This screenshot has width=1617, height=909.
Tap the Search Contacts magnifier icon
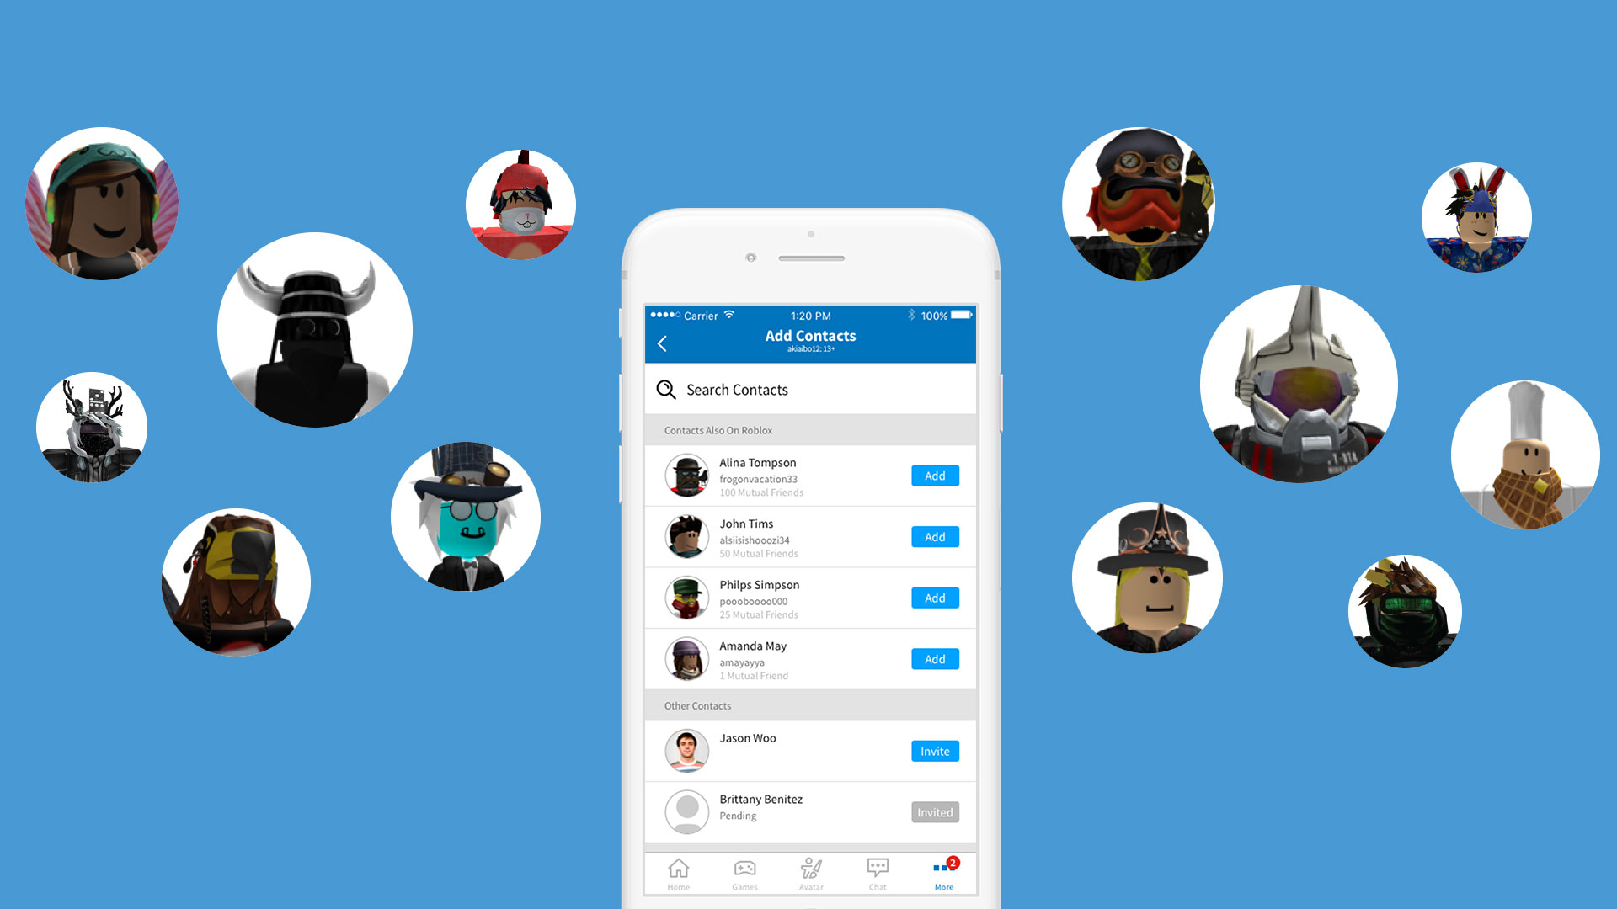pos(668,390)
